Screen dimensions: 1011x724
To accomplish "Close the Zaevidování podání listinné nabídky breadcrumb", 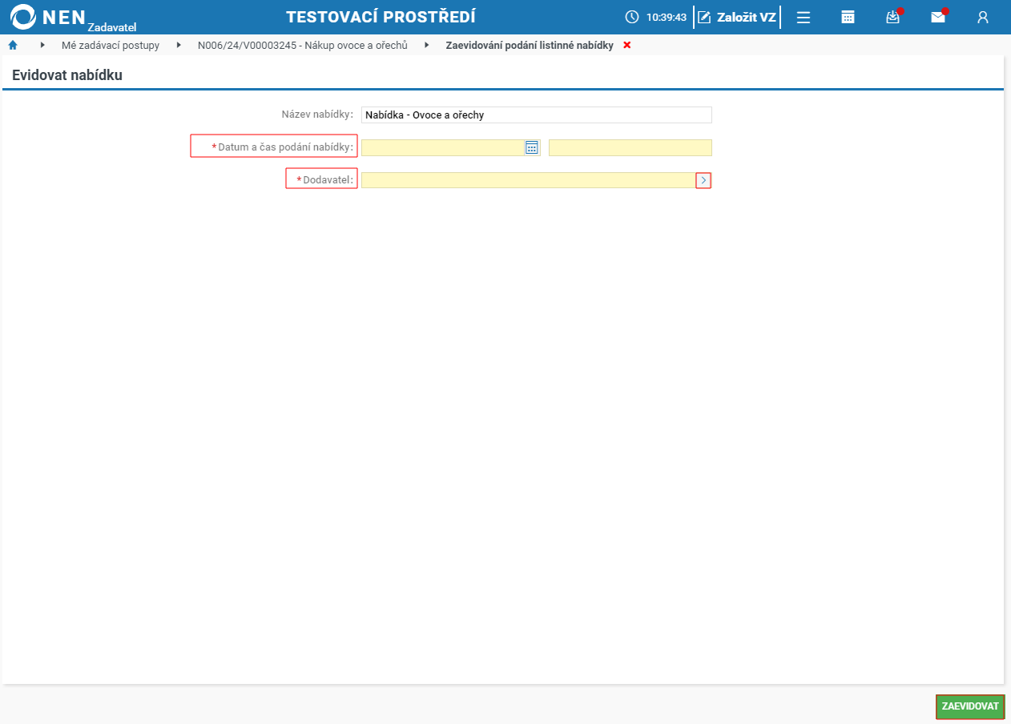I will pyautogui.click(x=627, y=45).
